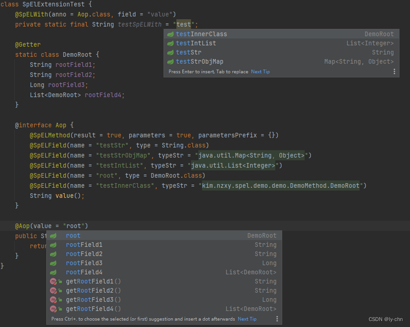
Task: Insert the getRootField4() method suggestion
Action: tap(164, 309)
